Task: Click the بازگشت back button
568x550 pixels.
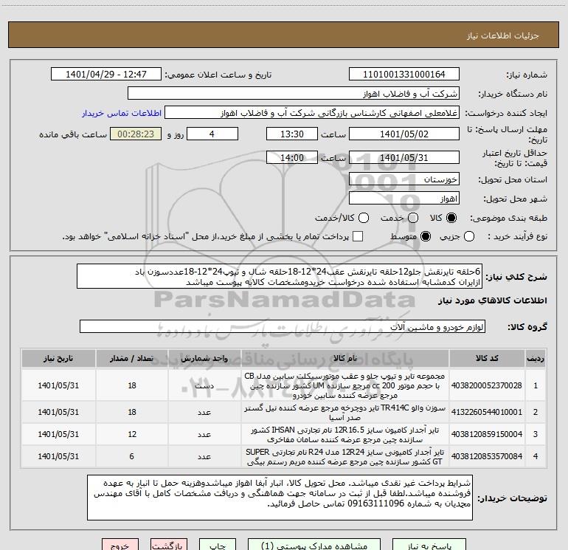Action: point(169,545)
